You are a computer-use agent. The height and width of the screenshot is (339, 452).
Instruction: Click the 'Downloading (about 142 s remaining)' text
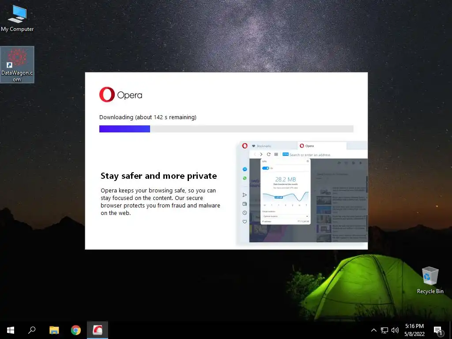coord(147,117)
